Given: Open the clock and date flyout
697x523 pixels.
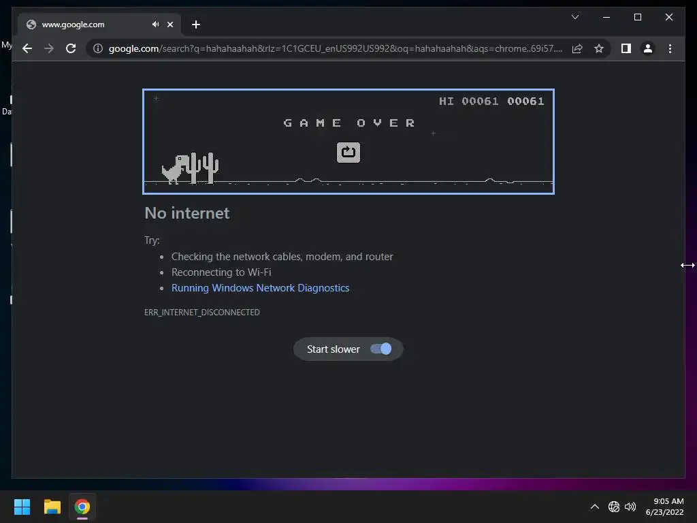Looking at the screenshot, I should click(664, 507).
